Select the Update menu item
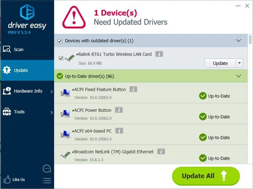 27,70
